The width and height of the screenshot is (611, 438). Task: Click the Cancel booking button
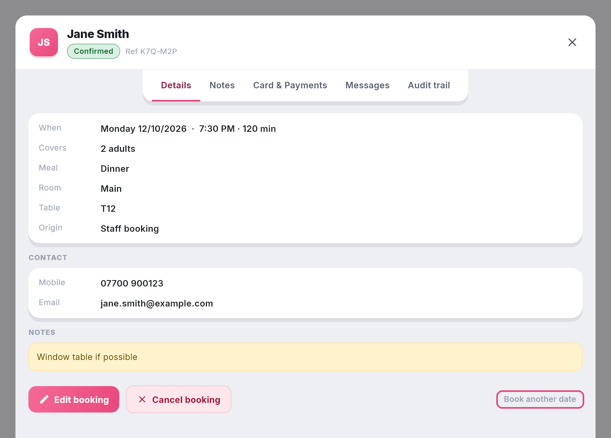coord(179,399)
